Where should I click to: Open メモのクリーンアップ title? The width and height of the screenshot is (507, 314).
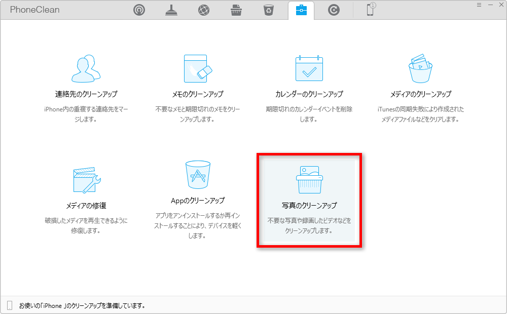pos(198,94)
